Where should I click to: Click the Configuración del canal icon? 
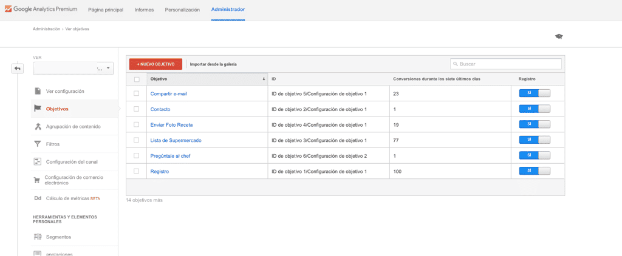38,161
